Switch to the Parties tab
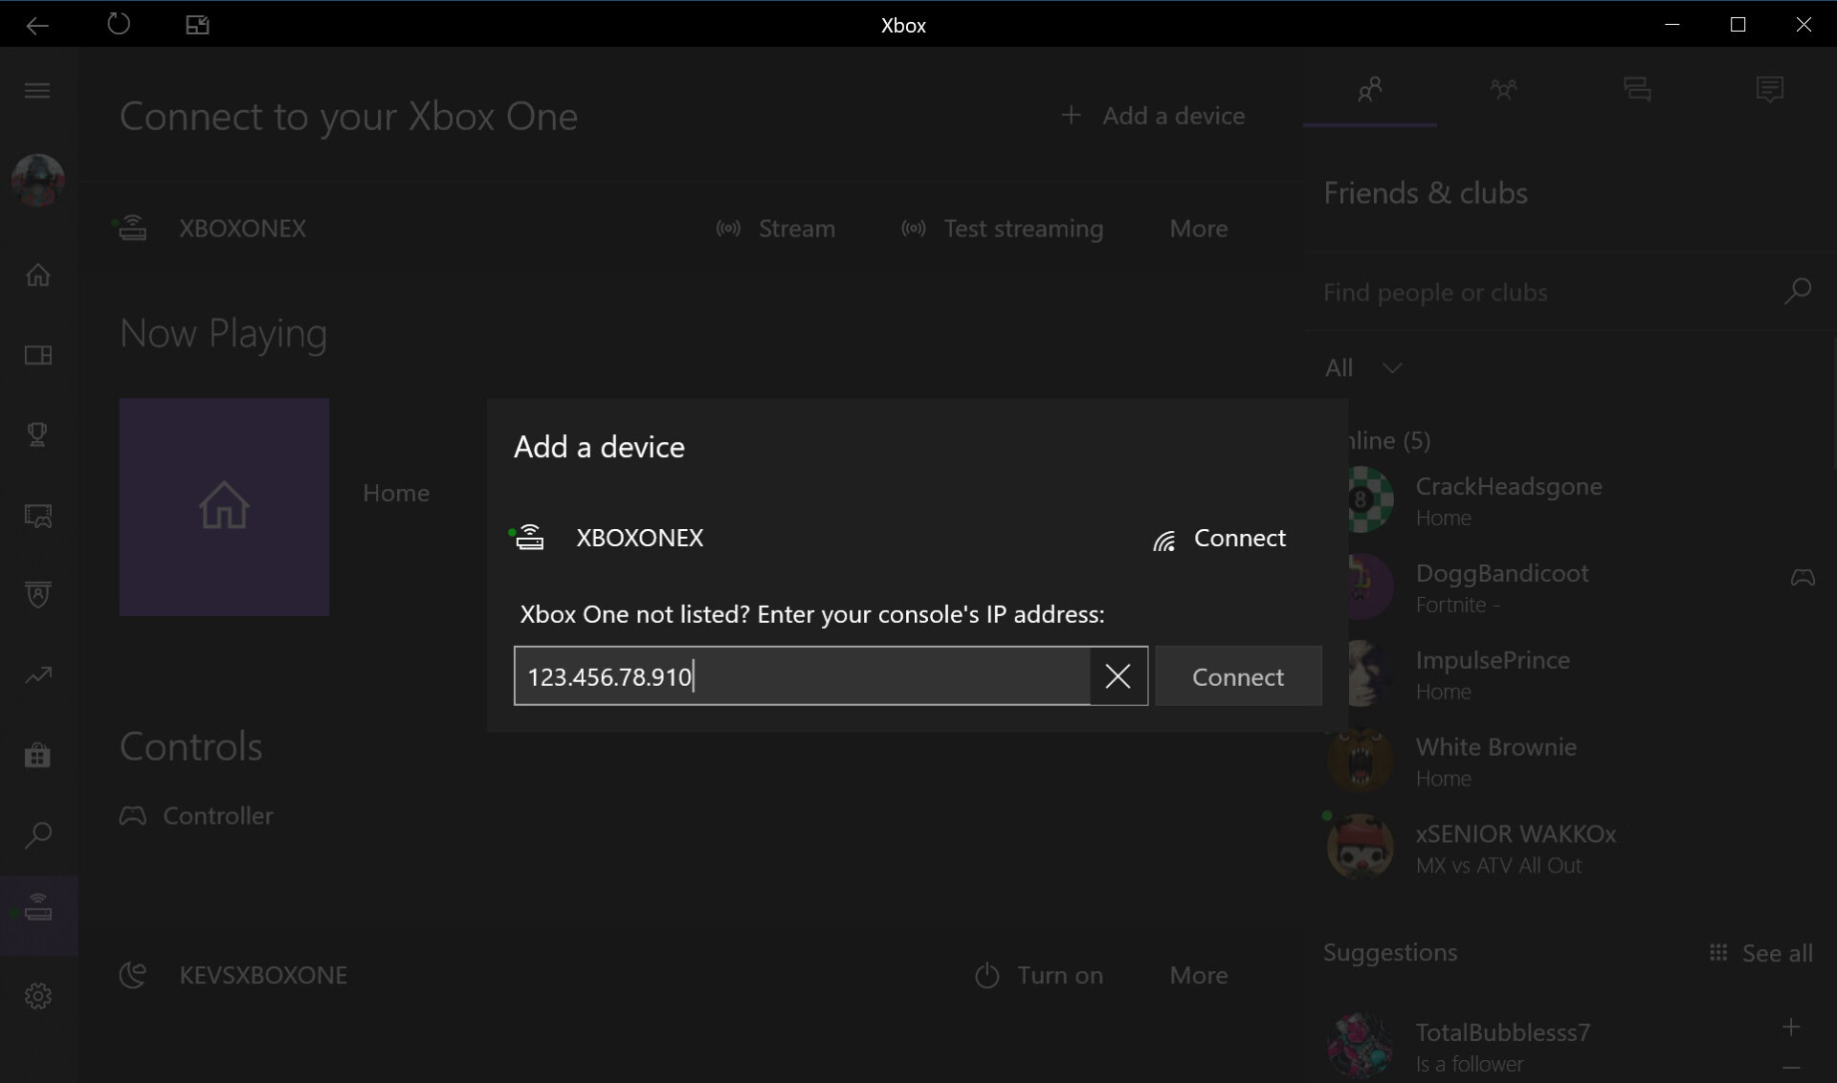The image size is (1837, 1083). [1503, 90]
